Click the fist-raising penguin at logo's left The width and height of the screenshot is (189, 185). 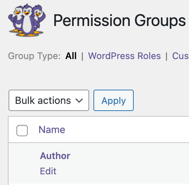(16, 18)
